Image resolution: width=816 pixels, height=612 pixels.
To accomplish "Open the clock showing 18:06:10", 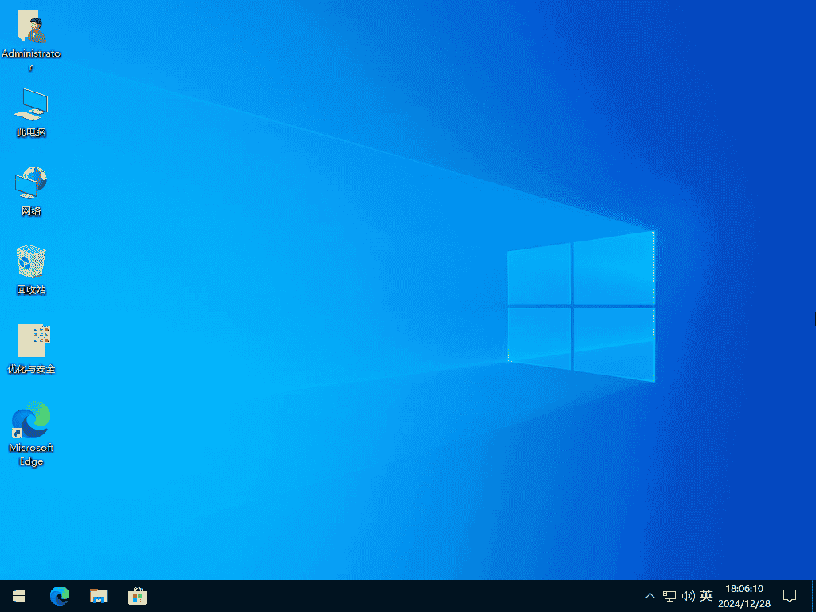I will point(744,596).
